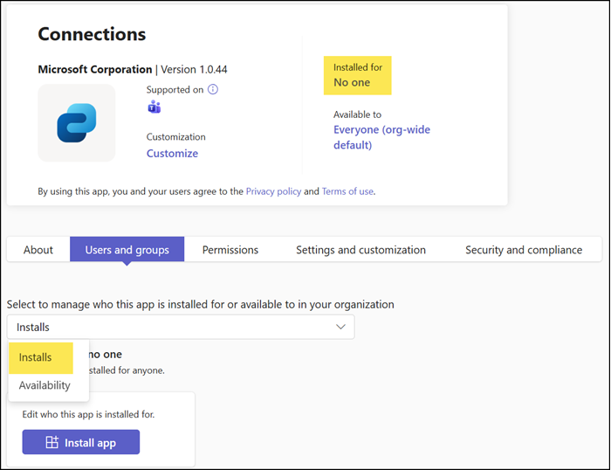The width and height of the screenshot is (611, 470).
Task: Open the Privacy policy link
Action: [273, 191]
